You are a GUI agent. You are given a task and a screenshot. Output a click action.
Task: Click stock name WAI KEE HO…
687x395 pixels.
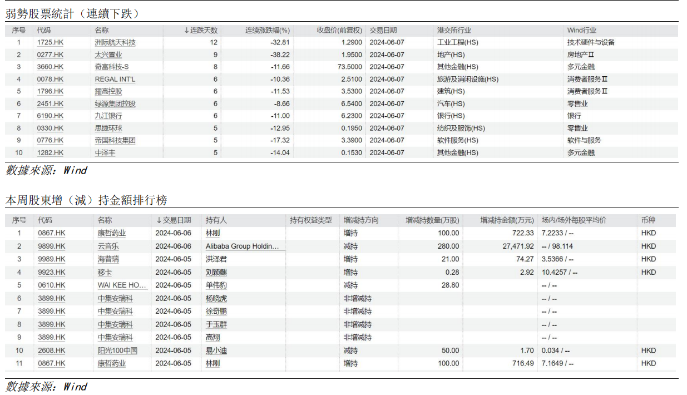point(122,285)
